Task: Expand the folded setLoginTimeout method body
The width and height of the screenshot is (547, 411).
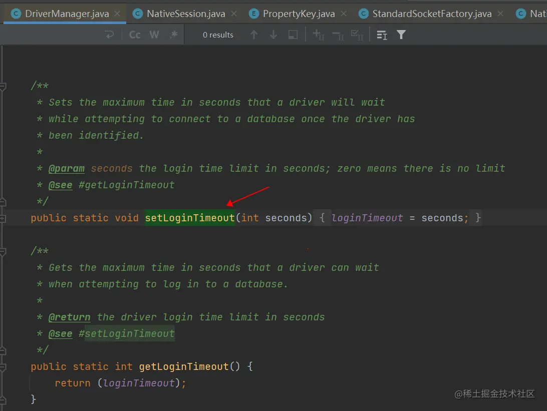Action: (3, 218)
